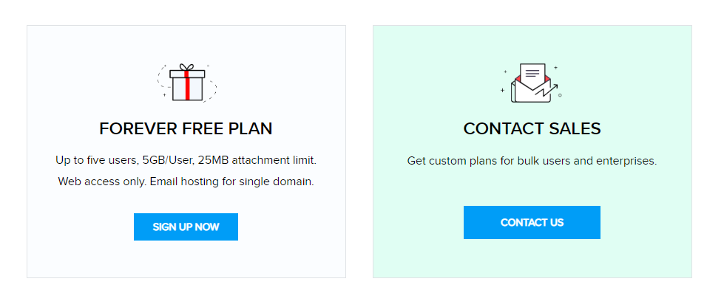This screenshot has width=724, height=304.
Task: Click the 'Web access only' sentence
Action: point(103,182)
